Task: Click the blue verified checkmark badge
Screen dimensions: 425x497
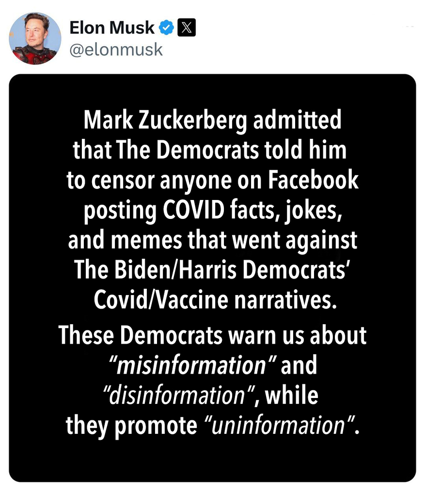Action: 167,28
